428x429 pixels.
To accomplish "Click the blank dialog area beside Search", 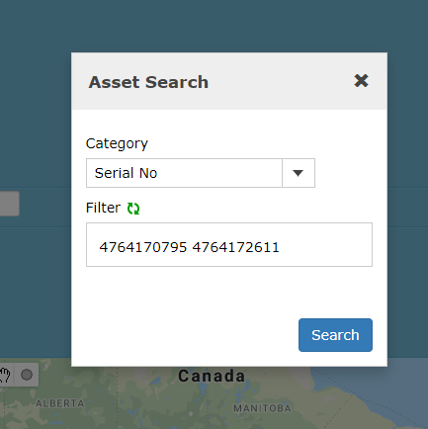I will click(185, 335).
